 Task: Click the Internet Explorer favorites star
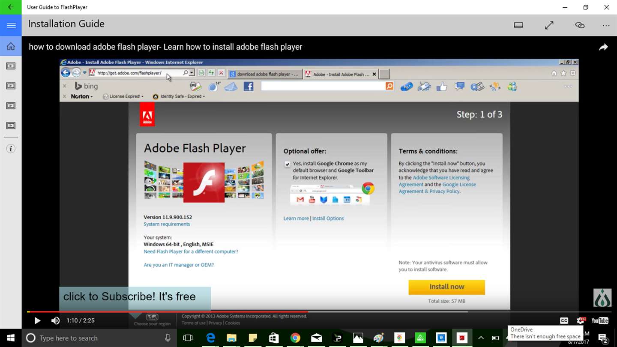click(x=563, y=73)
